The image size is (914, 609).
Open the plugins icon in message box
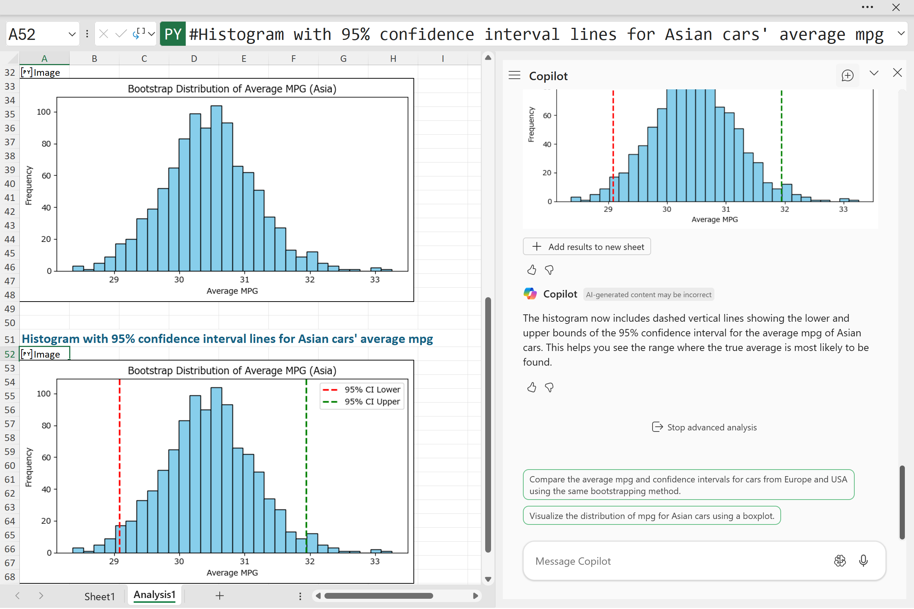840,560
